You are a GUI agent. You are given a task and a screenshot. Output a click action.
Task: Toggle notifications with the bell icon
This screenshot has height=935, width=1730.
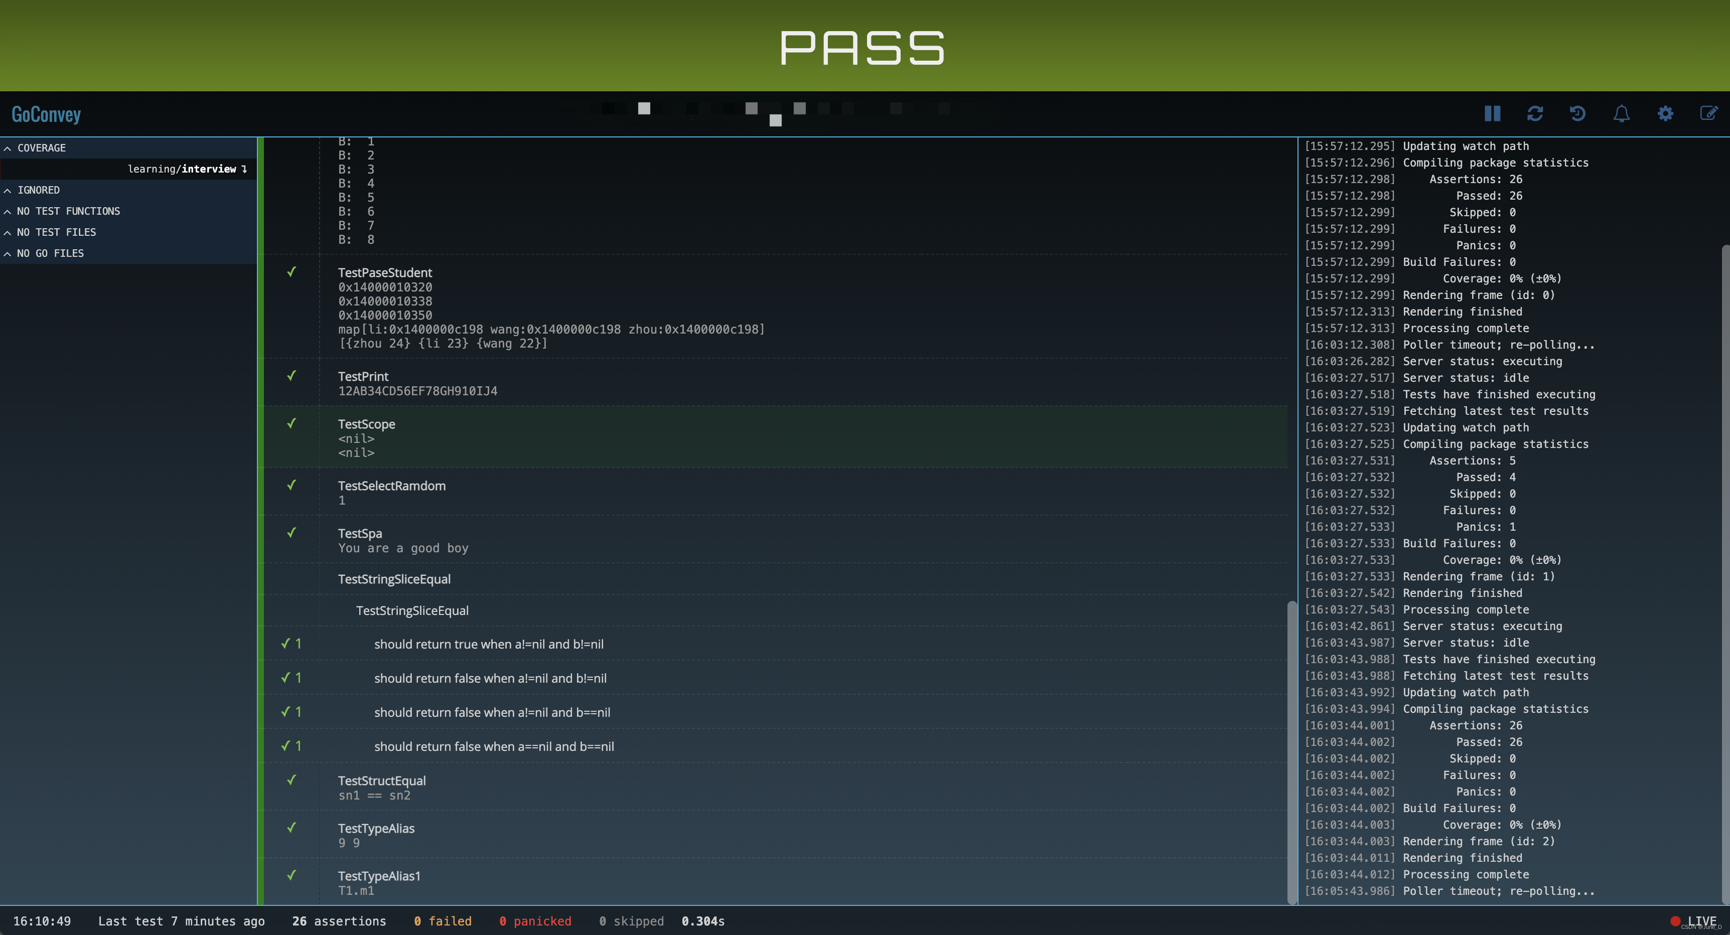(1621, 113)
